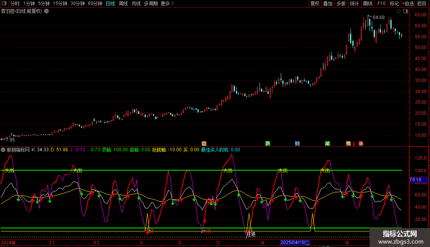Click the 复权 adjustment button

pos(315,3)
